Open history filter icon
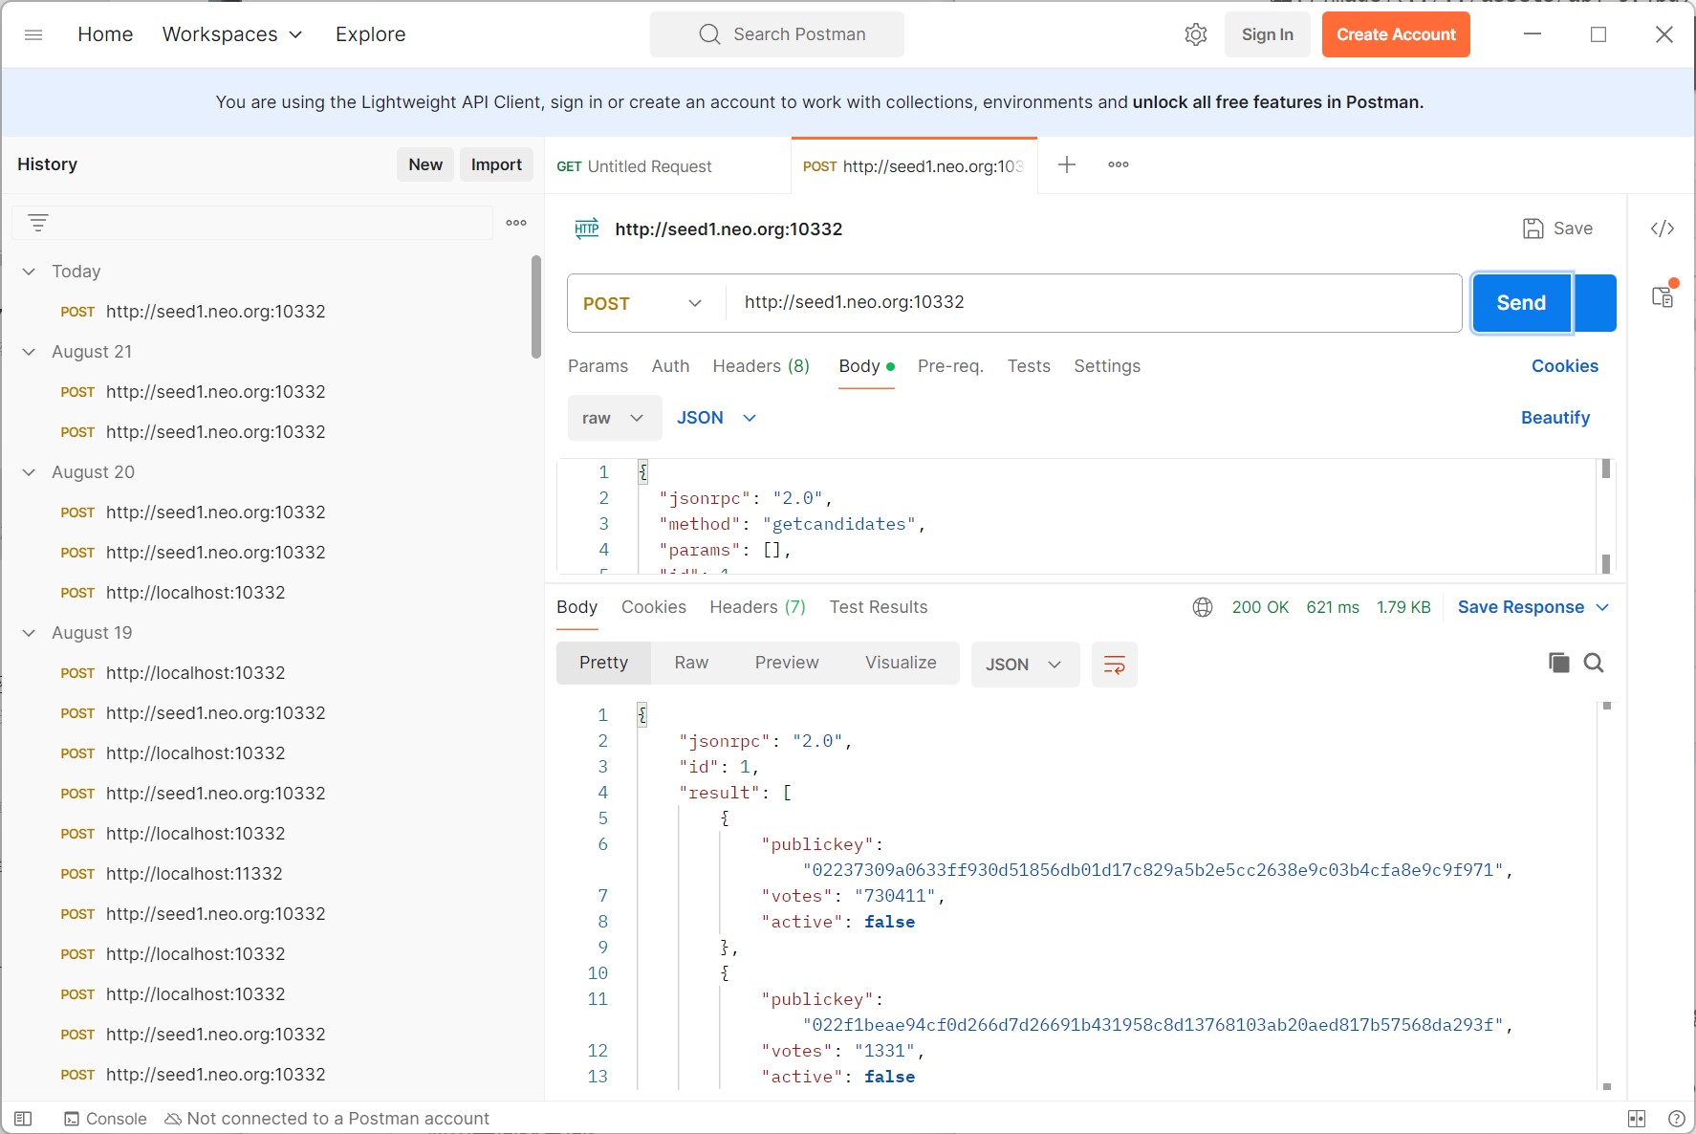1696x1134 pixels. tap(38, 223)
